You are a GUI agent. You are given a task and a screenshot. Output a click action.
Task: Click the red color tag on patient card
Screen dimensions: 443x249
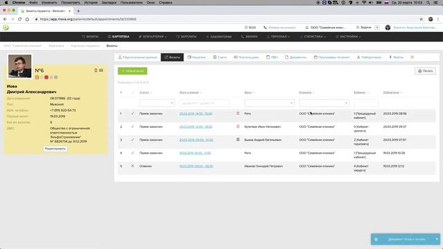pyautogui.click(x=46, y=77)
